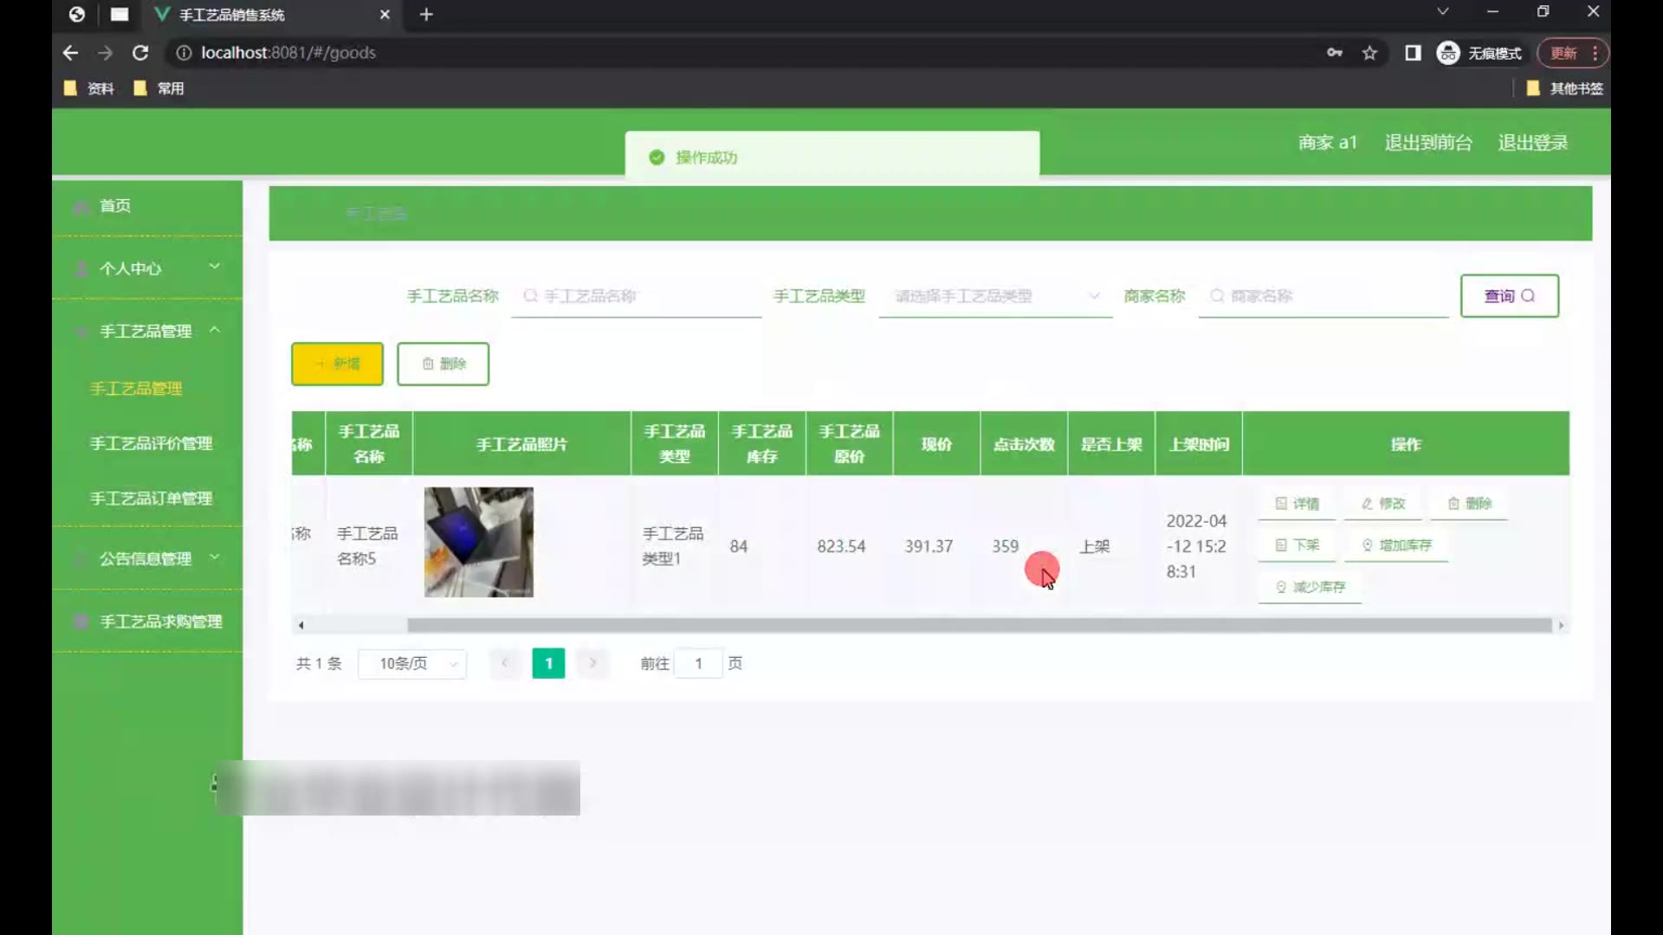
Task: Click the 删除 button beside 新增
Action: (443, 364)
